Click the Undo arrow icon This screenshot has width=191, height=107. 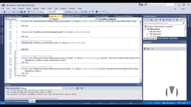(29, 12)
